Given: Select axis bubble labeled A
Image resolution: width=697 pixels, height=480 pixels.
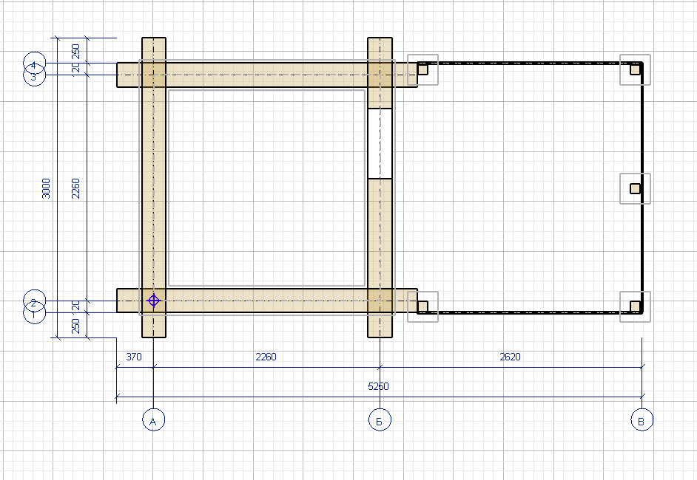Looking at the screenshot, I should tap(153, 421).
